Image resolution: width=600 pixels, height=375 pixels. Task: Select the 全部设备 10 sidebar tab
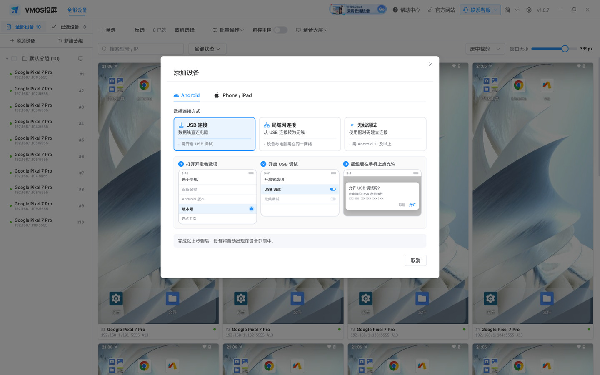click(24, 27)
